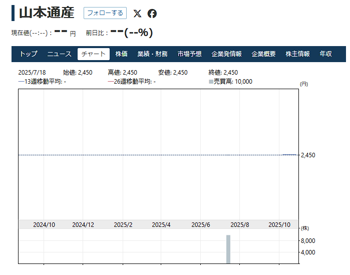
Task: Click the 2025/7/18 date text
Action: pyautogui.click(x=32, y=72)
